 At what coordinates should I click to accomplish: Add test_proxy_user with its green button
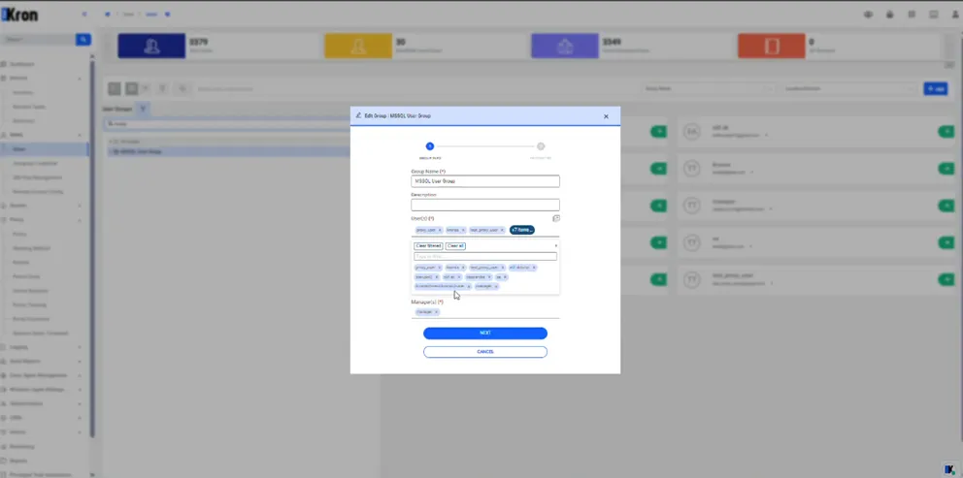tap(946, 279)
